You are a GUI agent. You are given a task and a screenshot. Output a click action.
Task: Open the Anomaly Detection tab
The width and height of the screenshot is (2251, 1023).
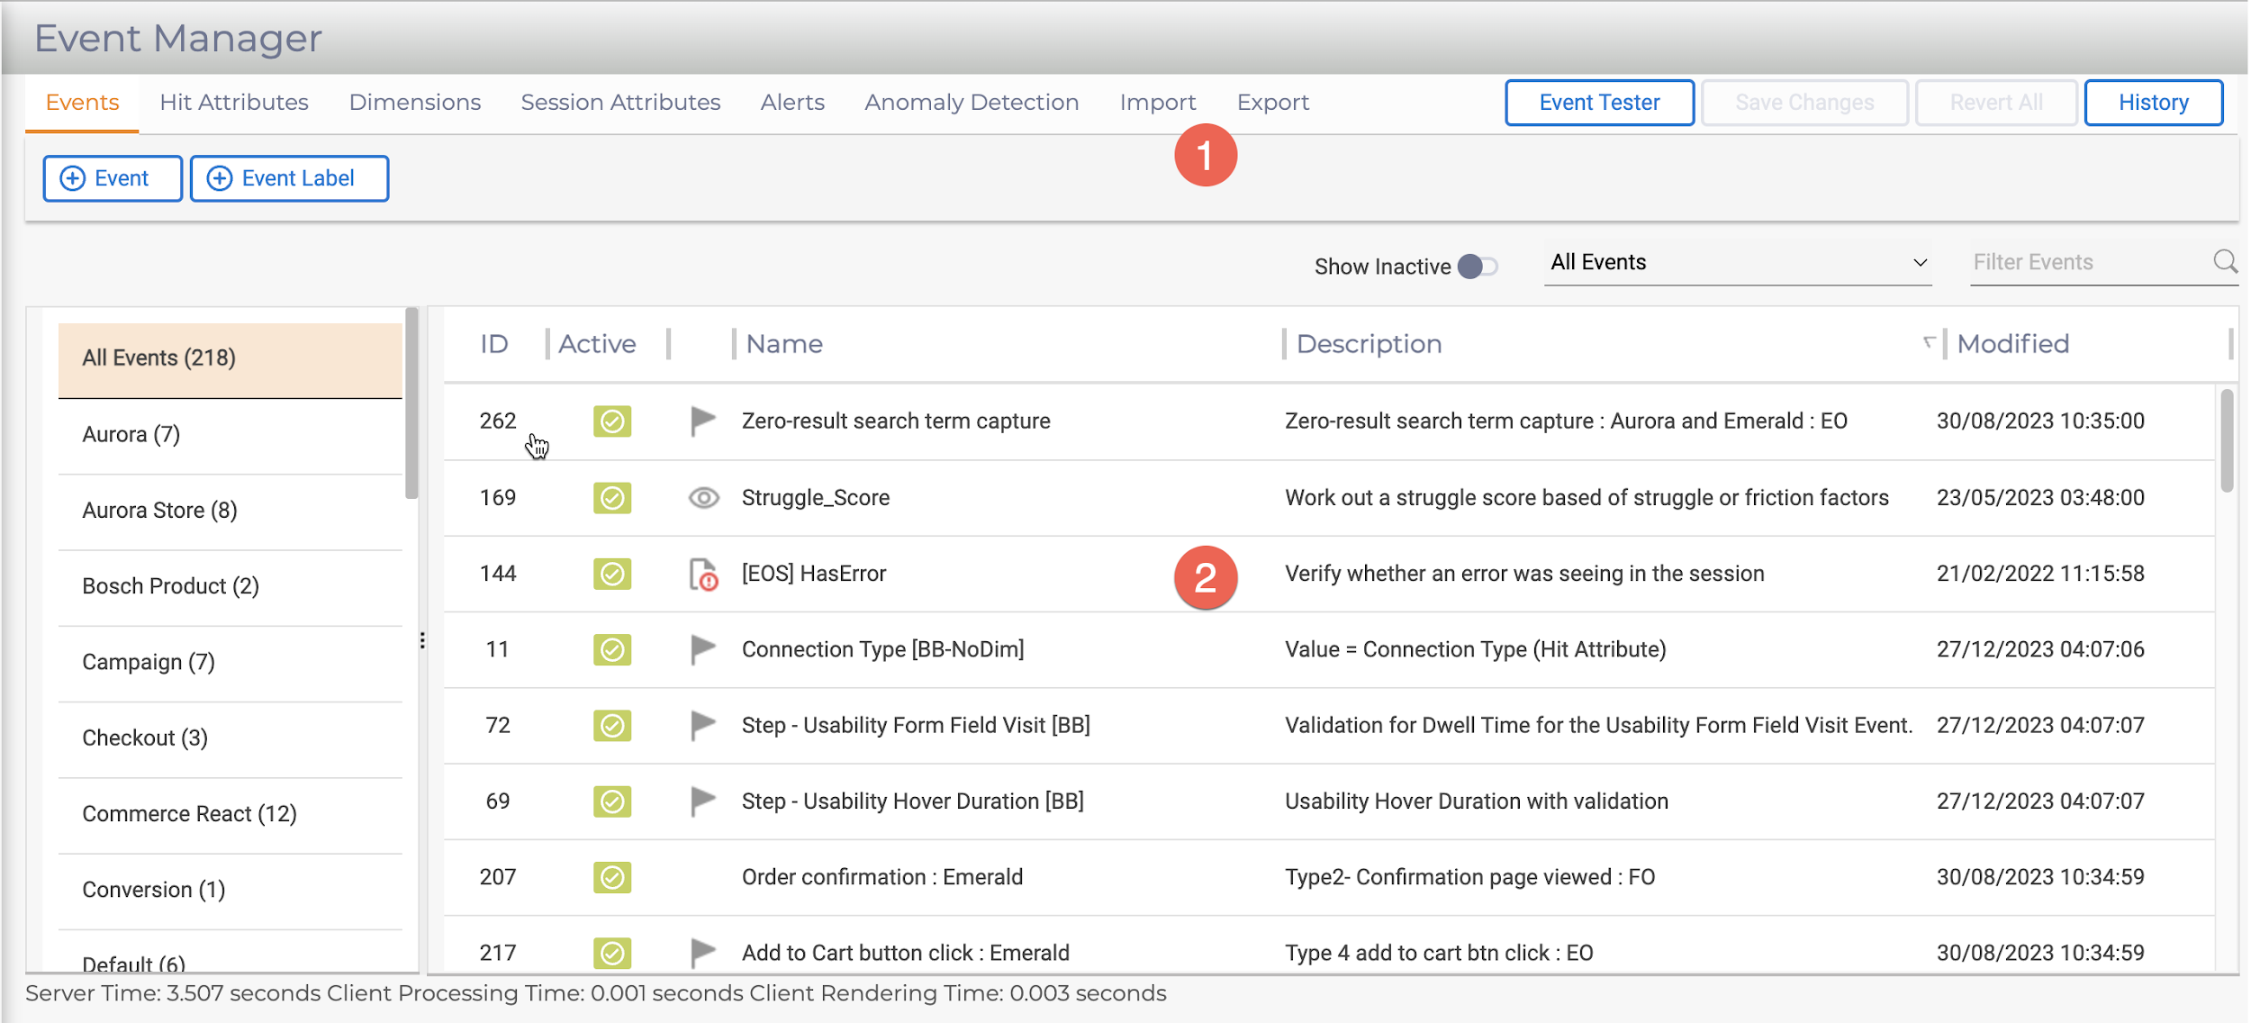coord(972,103)
